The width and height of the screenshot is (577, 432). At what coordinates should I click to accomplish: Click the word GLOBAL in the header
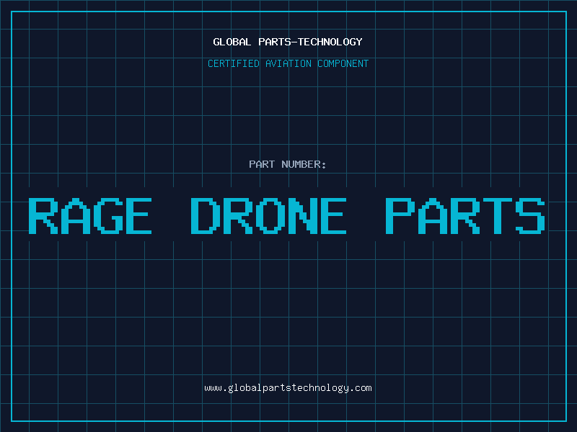(232, 42)
